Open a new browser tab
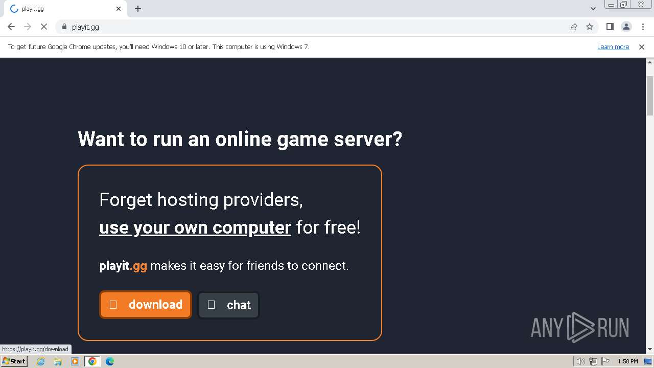The width and height of the screenshot is (654, 368). coord(138,9)
